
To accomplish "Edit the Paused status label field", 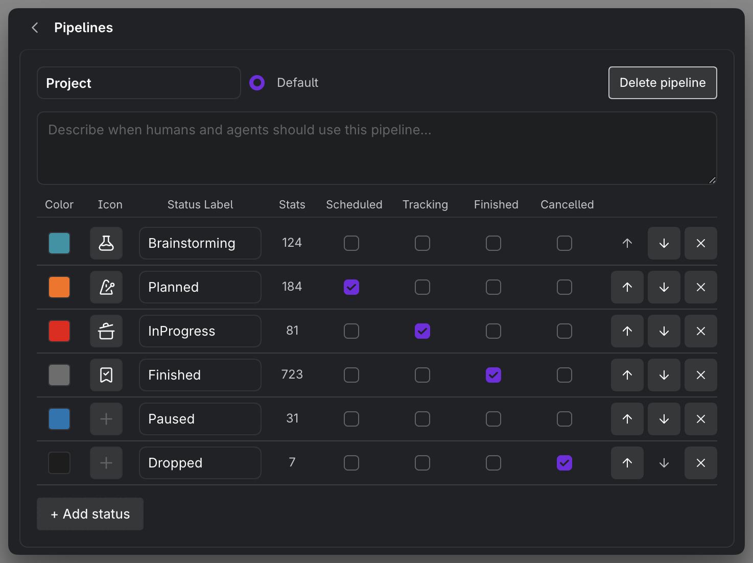I will (x=200, y=419).
